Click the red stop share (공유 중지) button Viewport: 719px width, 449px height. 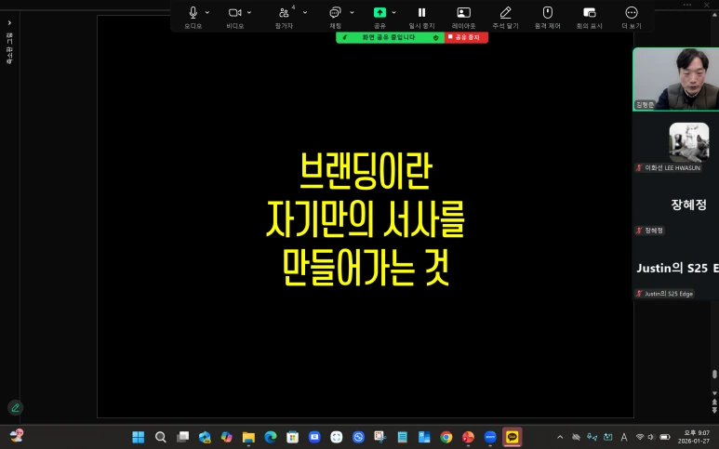pos(466,37)
